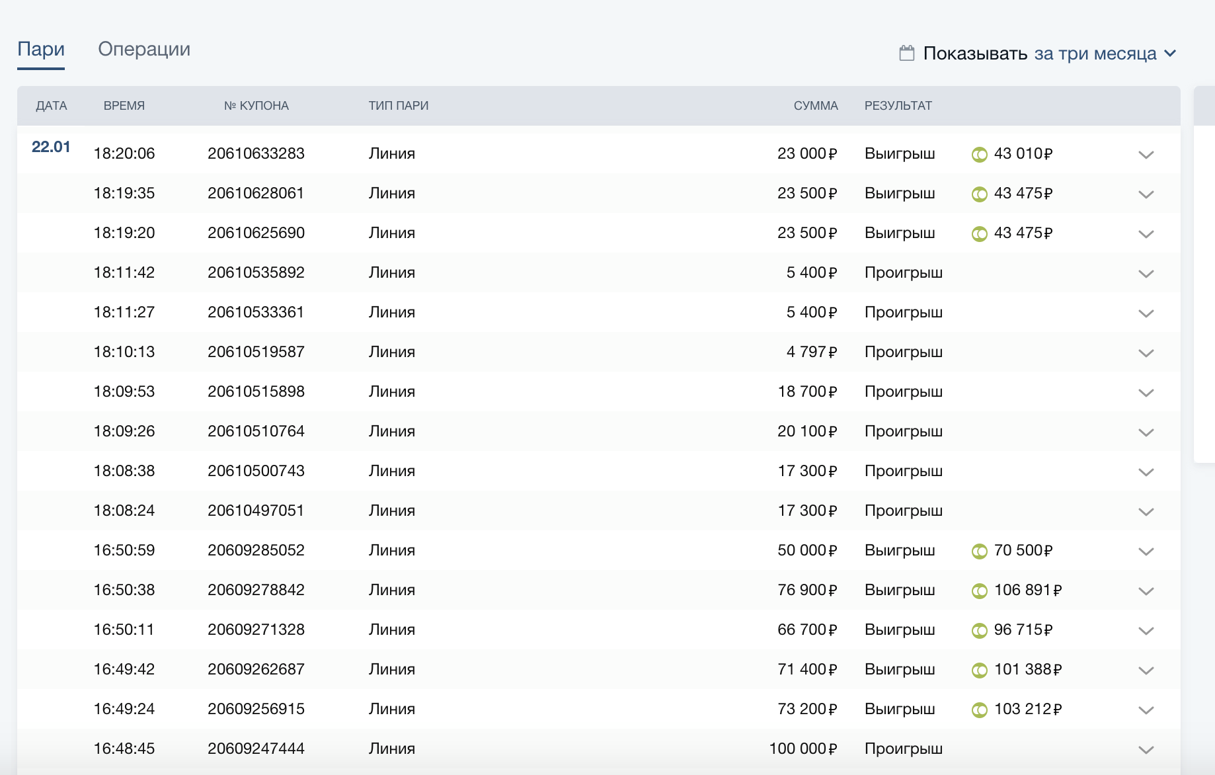
Task: Click the Сумма column header
Action: tap(815, 106)
